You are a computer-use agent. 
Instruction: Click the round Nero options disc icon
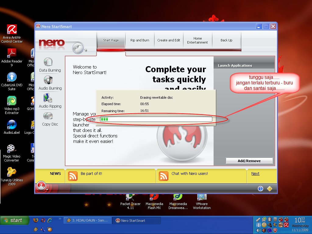pos(78,48)
